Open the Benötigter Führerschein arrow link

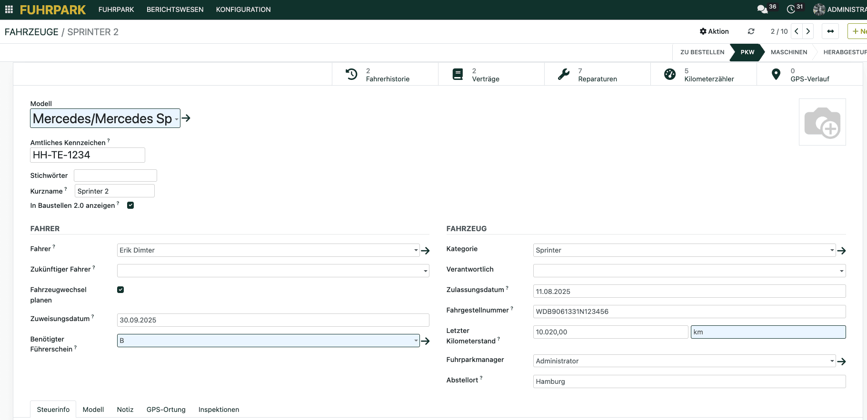425,341
